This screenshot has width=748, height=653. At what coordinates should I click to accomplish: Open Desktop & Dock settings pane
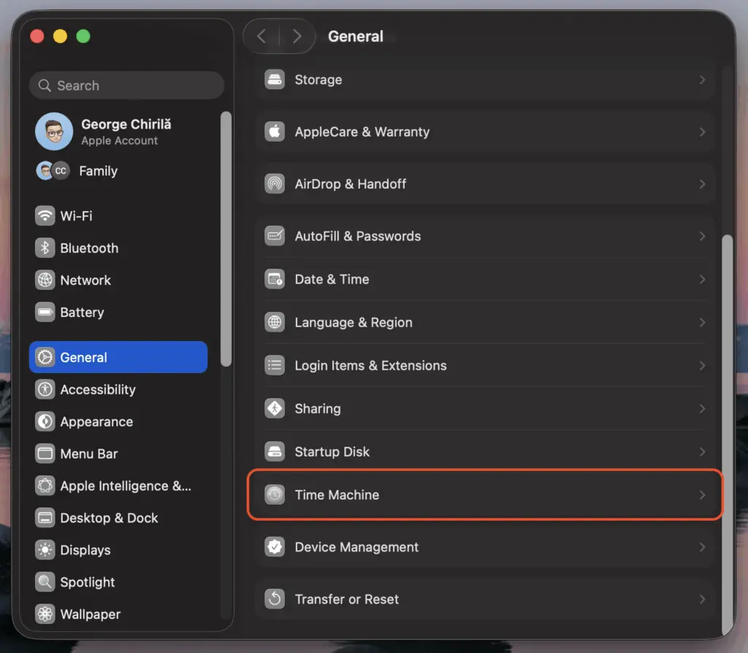(x=108, y=518)
